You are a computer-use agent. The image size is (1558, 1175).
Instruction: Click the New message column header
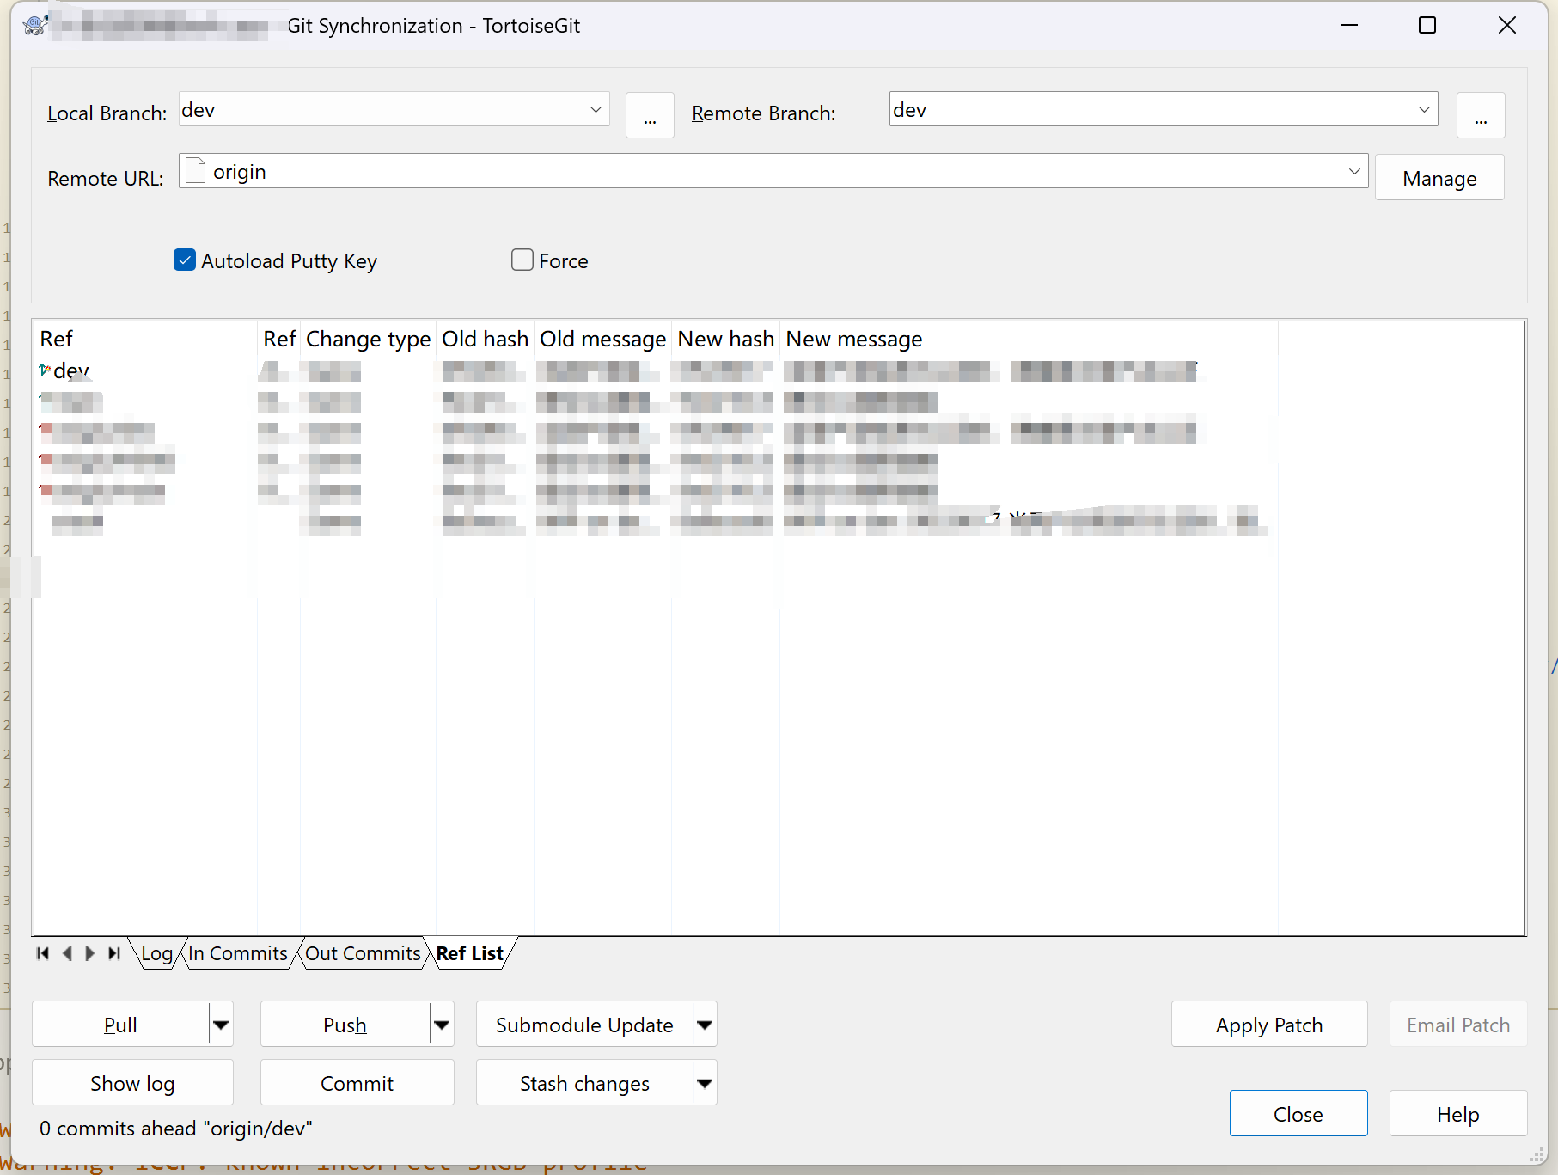(x=1029, y=339)
